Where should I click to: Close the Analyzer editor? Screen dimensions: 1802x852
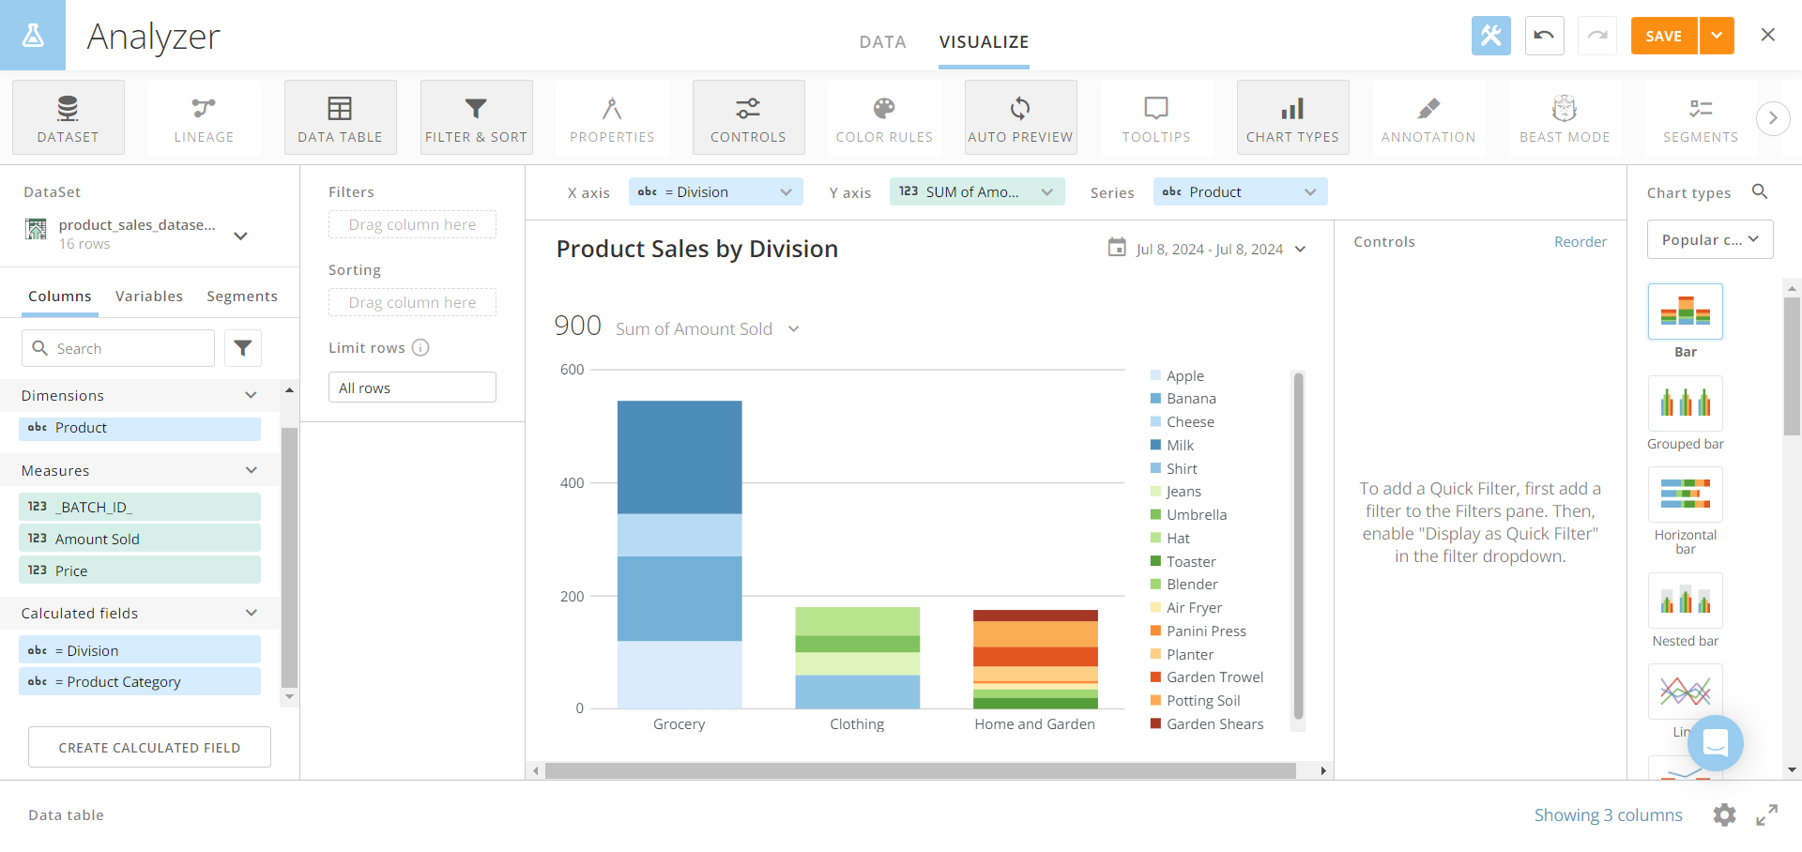1767,35
